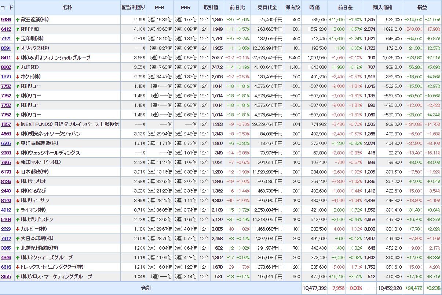
Task: Open stock code 9986 link
Action: tap(6, 20)
